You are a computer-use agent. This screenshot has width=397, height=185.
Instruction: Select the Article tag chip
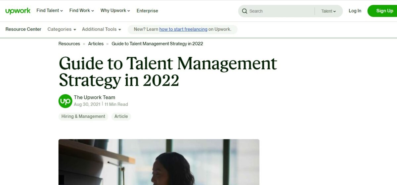121,116
